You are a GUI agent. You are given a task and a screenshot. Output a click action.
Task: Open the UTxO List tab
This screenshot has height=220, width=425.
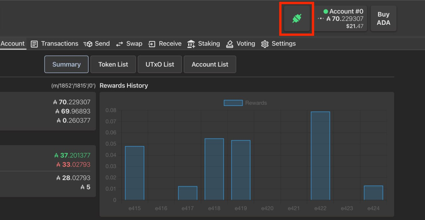[160, 64]
